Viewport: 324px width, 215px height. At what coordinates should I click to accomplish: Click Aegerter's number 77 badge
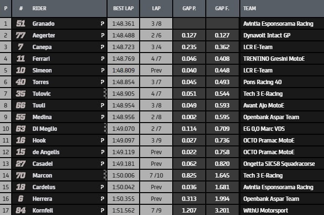coord(20,35)
